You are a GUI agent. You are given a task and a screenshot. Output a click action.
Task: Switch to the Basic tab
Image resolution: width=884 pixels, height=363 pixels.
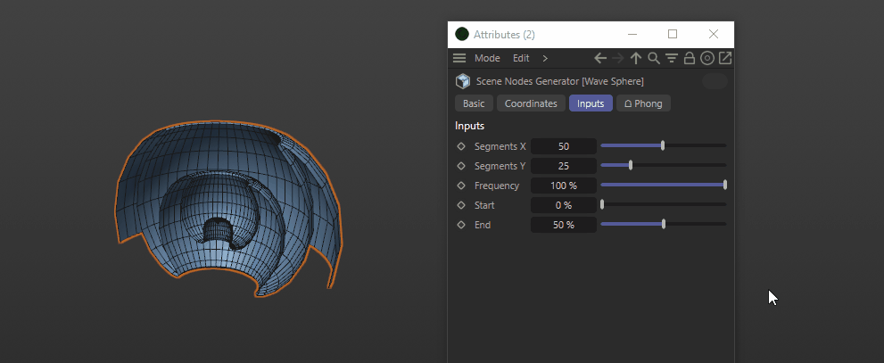(474, 103)
